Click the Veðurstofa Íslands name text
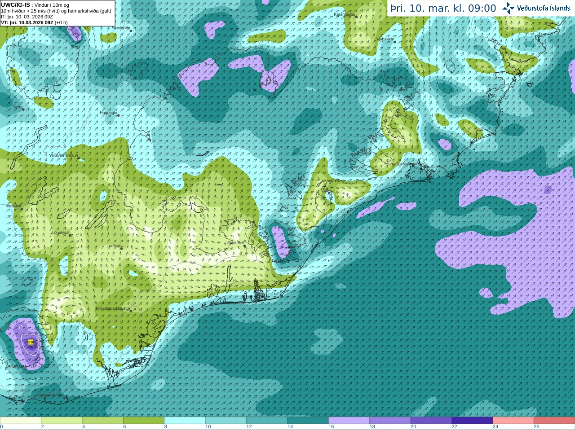This screenshot has height=430, width=575. click(x=544, y=8)
